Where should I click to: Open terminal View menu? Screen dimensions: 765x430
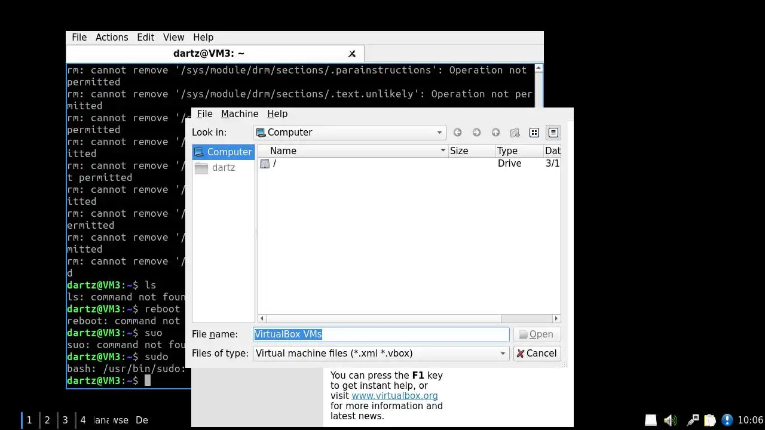click(x=173, y=37)
